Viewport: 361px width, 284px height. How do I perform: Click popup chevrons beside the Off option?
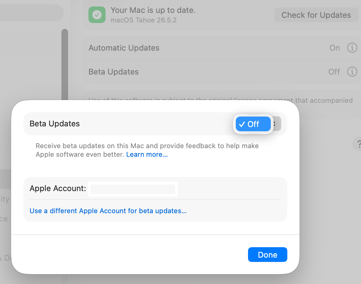(x=276, y=124)
